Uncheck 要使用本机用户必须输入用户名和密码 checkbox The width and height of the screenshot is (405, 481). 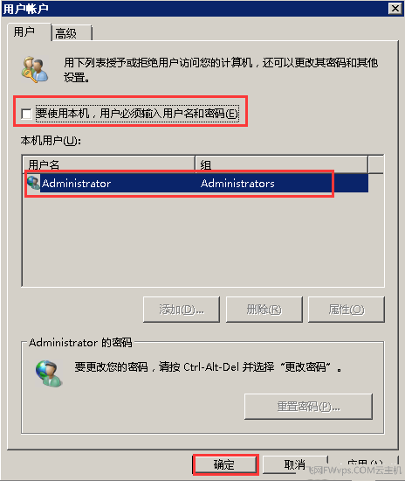point(26,114)
